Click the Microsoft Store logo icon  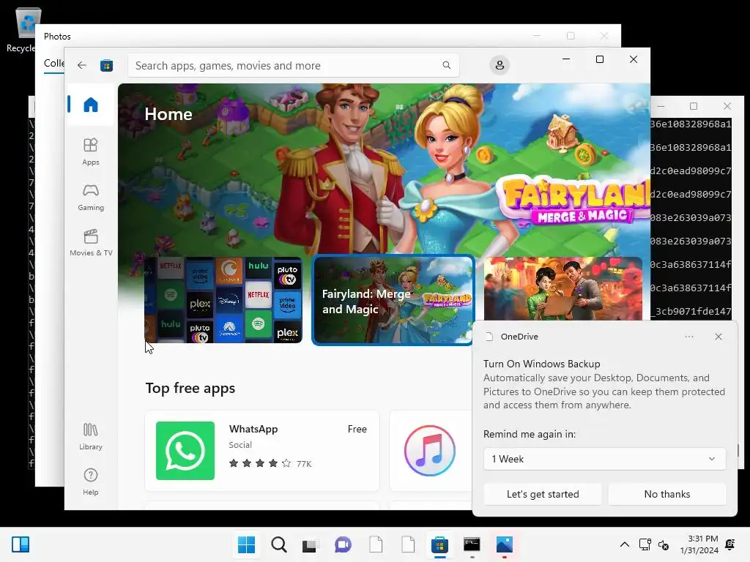click(106, 65)
